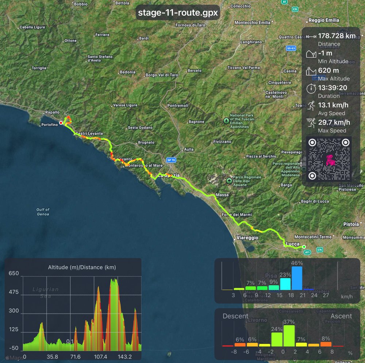This screenshot has width=365, height=363.
Task: Click the Fornovo di Taro label
Action: (x=190, y=25)
